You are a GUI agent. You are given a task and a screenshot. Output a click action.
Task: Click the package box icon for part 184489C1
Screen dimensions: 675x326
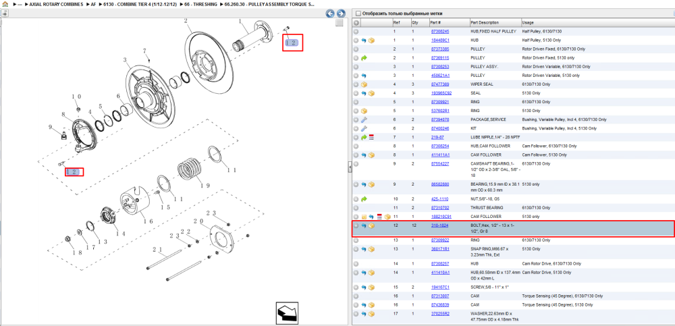[x=371, y=40]
